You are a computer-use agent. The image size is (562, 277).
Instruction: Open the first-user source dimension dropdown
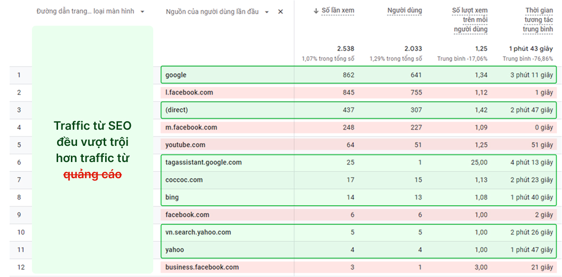click(x=267, y=12)
